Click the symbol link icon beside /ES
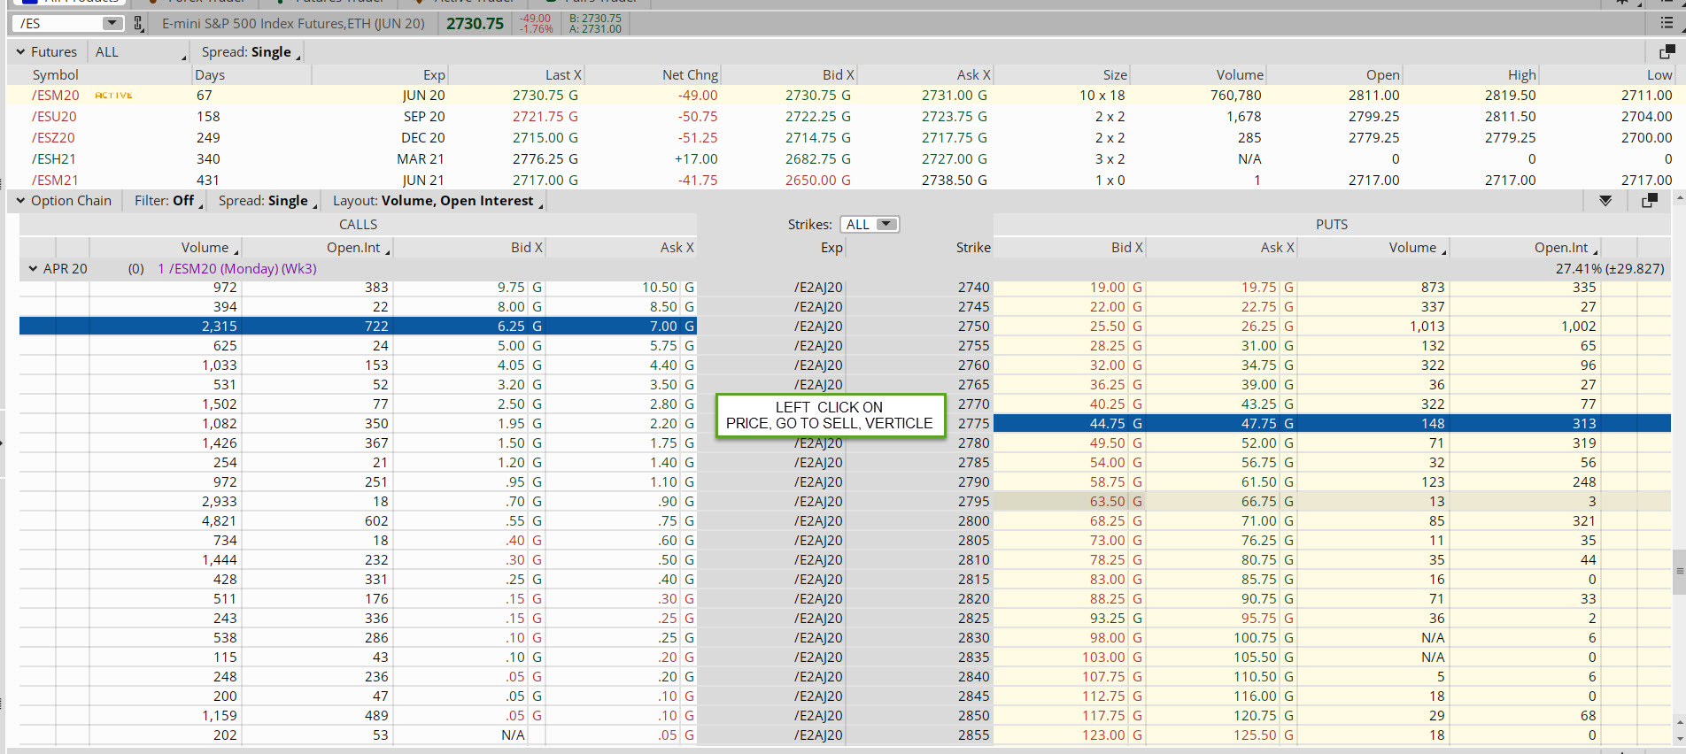The width and height of the screenshot is (1686, 754). (x=138, y=24)
